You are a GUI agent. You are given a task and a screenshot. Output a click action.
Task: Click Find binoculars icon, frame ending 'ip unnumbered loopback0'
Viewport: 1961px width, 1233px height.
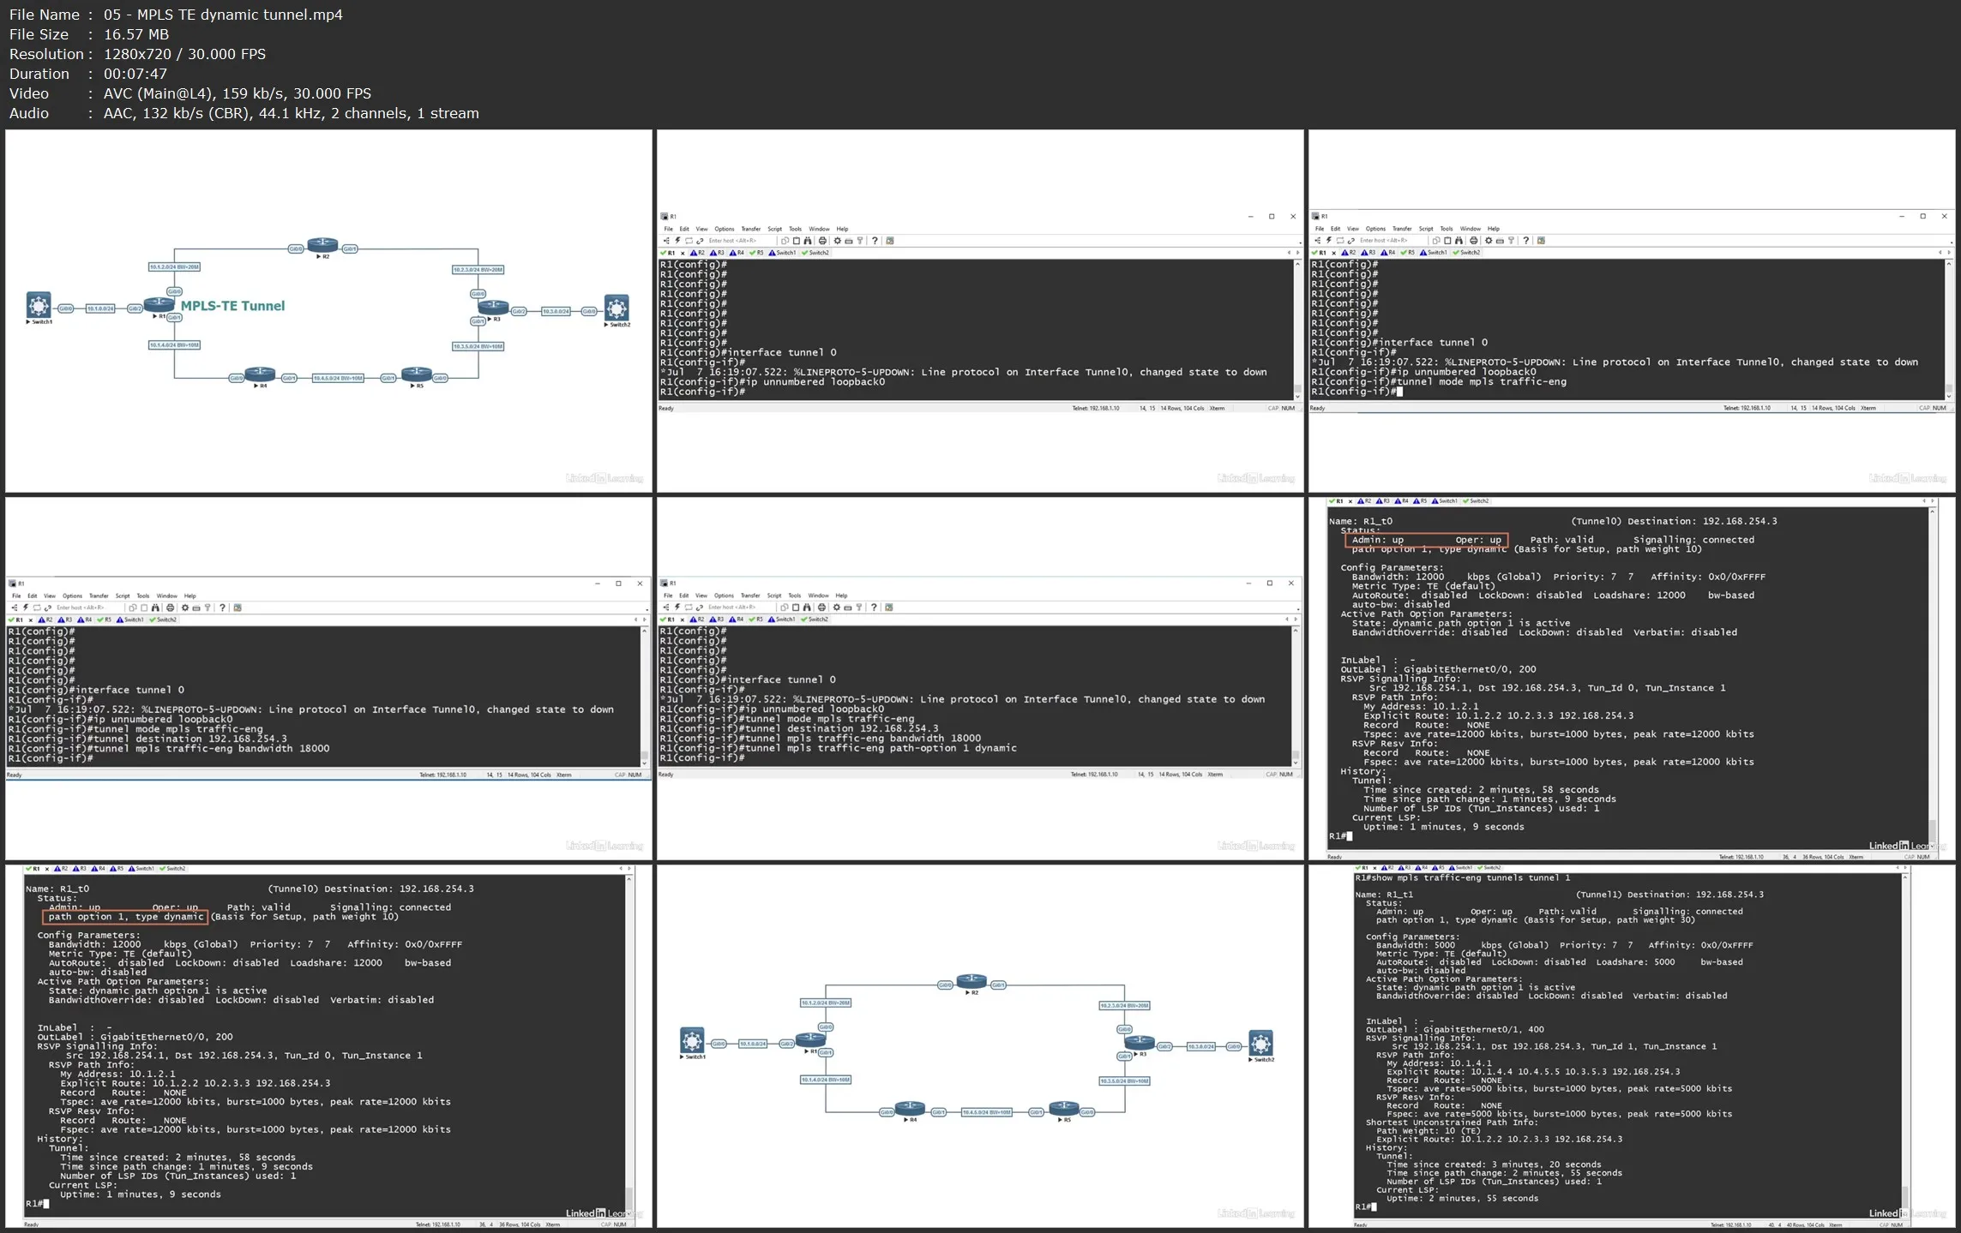808,241
